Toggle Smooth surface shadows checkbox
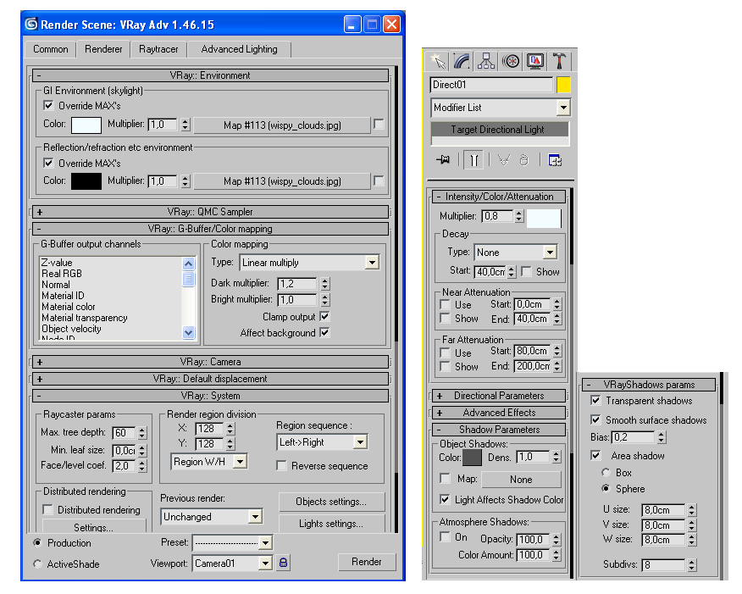 pyautogui.click(x=595, y=419)
